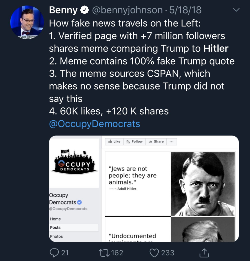
Task: Share the tweet via the share icon
Action: (204, 253)
